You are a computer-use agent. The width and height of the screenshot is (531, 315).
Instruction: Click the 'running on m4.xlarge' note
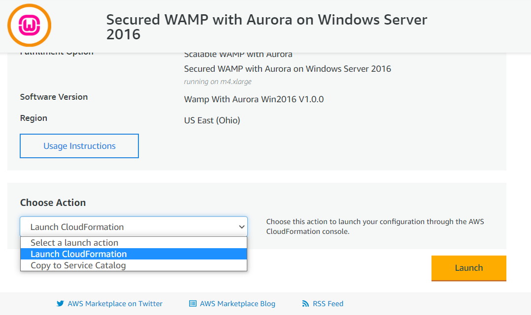tap(218, 82)
